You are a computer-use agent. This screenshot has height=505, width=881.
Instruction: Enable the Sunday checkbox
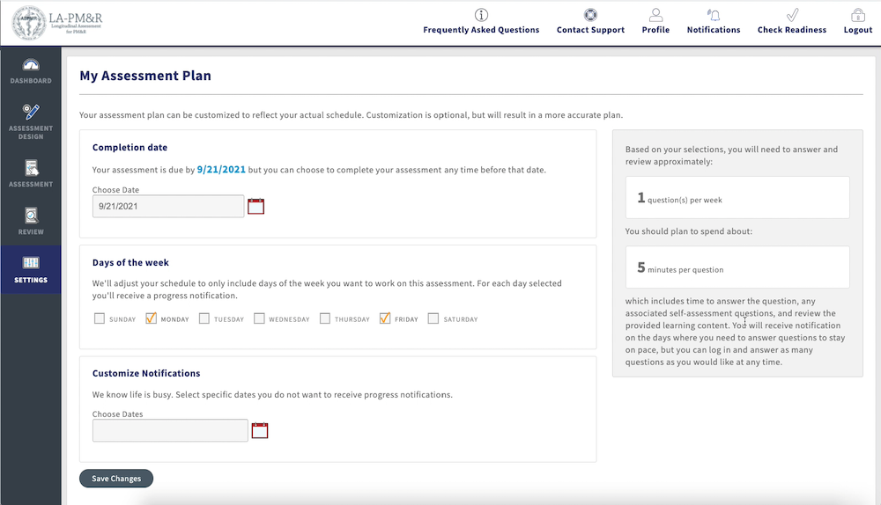[x=100, y=318]
